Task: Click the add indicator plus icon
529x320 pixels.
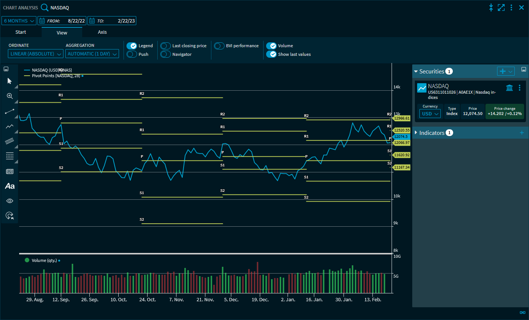Action: (521, 133)
